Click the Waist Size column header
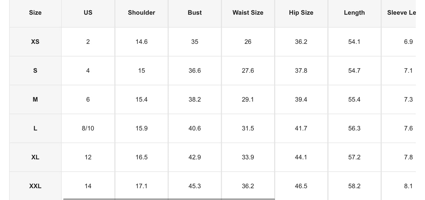The image size is (425, 200). (248, 13)
